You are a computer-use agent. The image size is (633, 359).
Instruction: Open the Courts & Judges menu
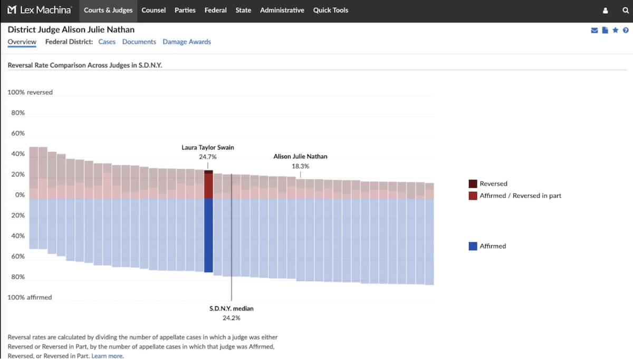(108, 10)
